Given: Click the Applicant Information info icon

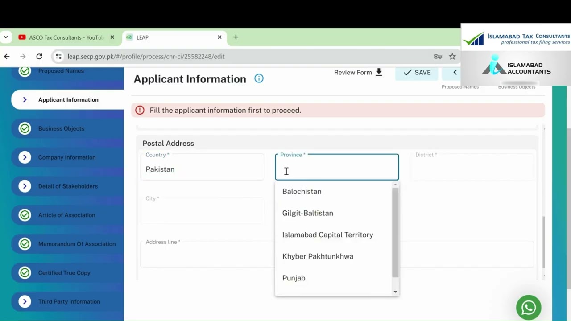Looking at the screenshot, I should pos(259,78).
